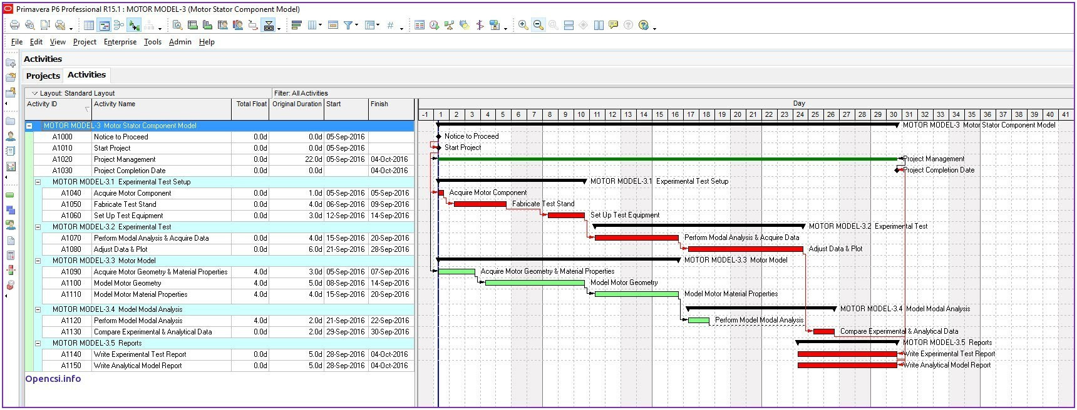Click the Zoom In magnifier icon
This screenshot has width=1077, height=410.
click(523, 25)
